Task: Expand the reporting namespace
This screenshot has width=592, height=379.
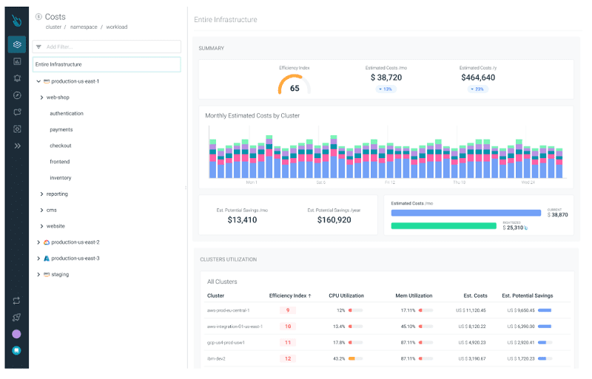Action: pos(41,194)
